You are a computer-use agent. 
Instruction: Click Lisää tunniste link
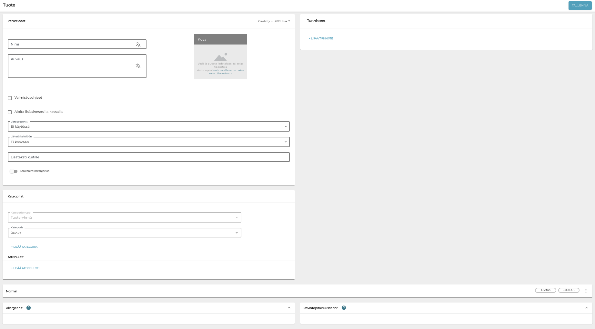pos(321,38)
